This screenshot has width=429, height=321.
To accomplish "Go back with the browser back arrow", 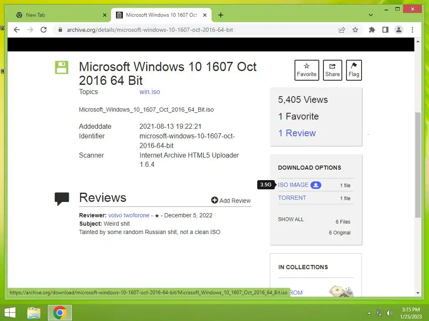I will tap(17, 30).
